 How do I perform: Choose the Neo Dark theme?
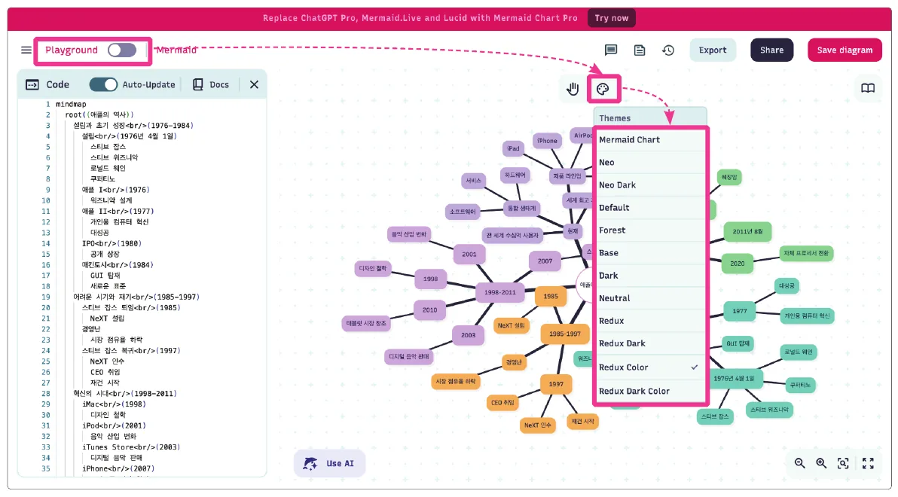(x=650, y=185)
